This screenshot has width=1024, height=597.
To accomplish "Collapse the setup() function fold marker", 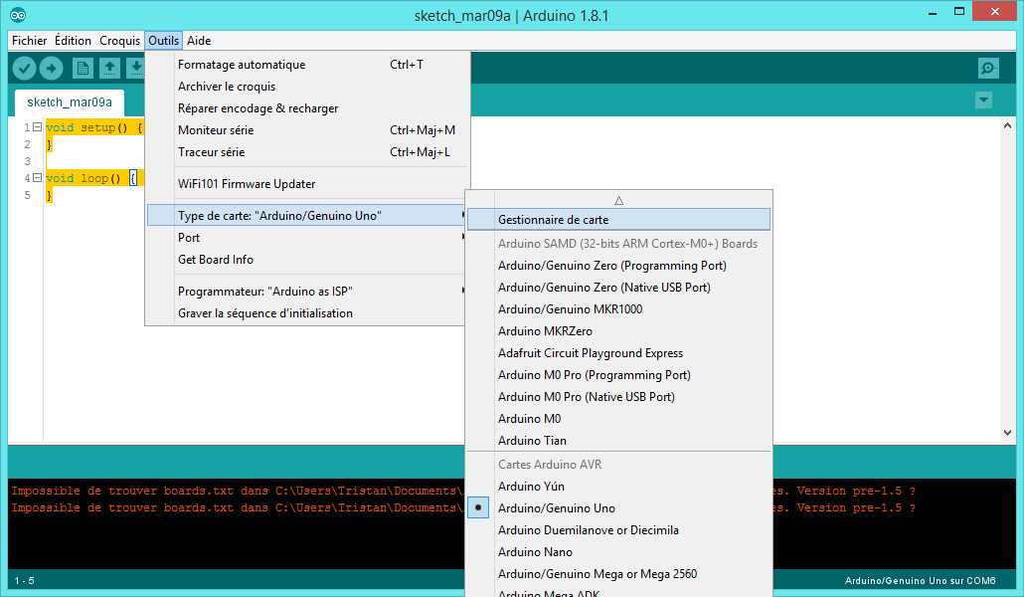I will coord(37,127).
